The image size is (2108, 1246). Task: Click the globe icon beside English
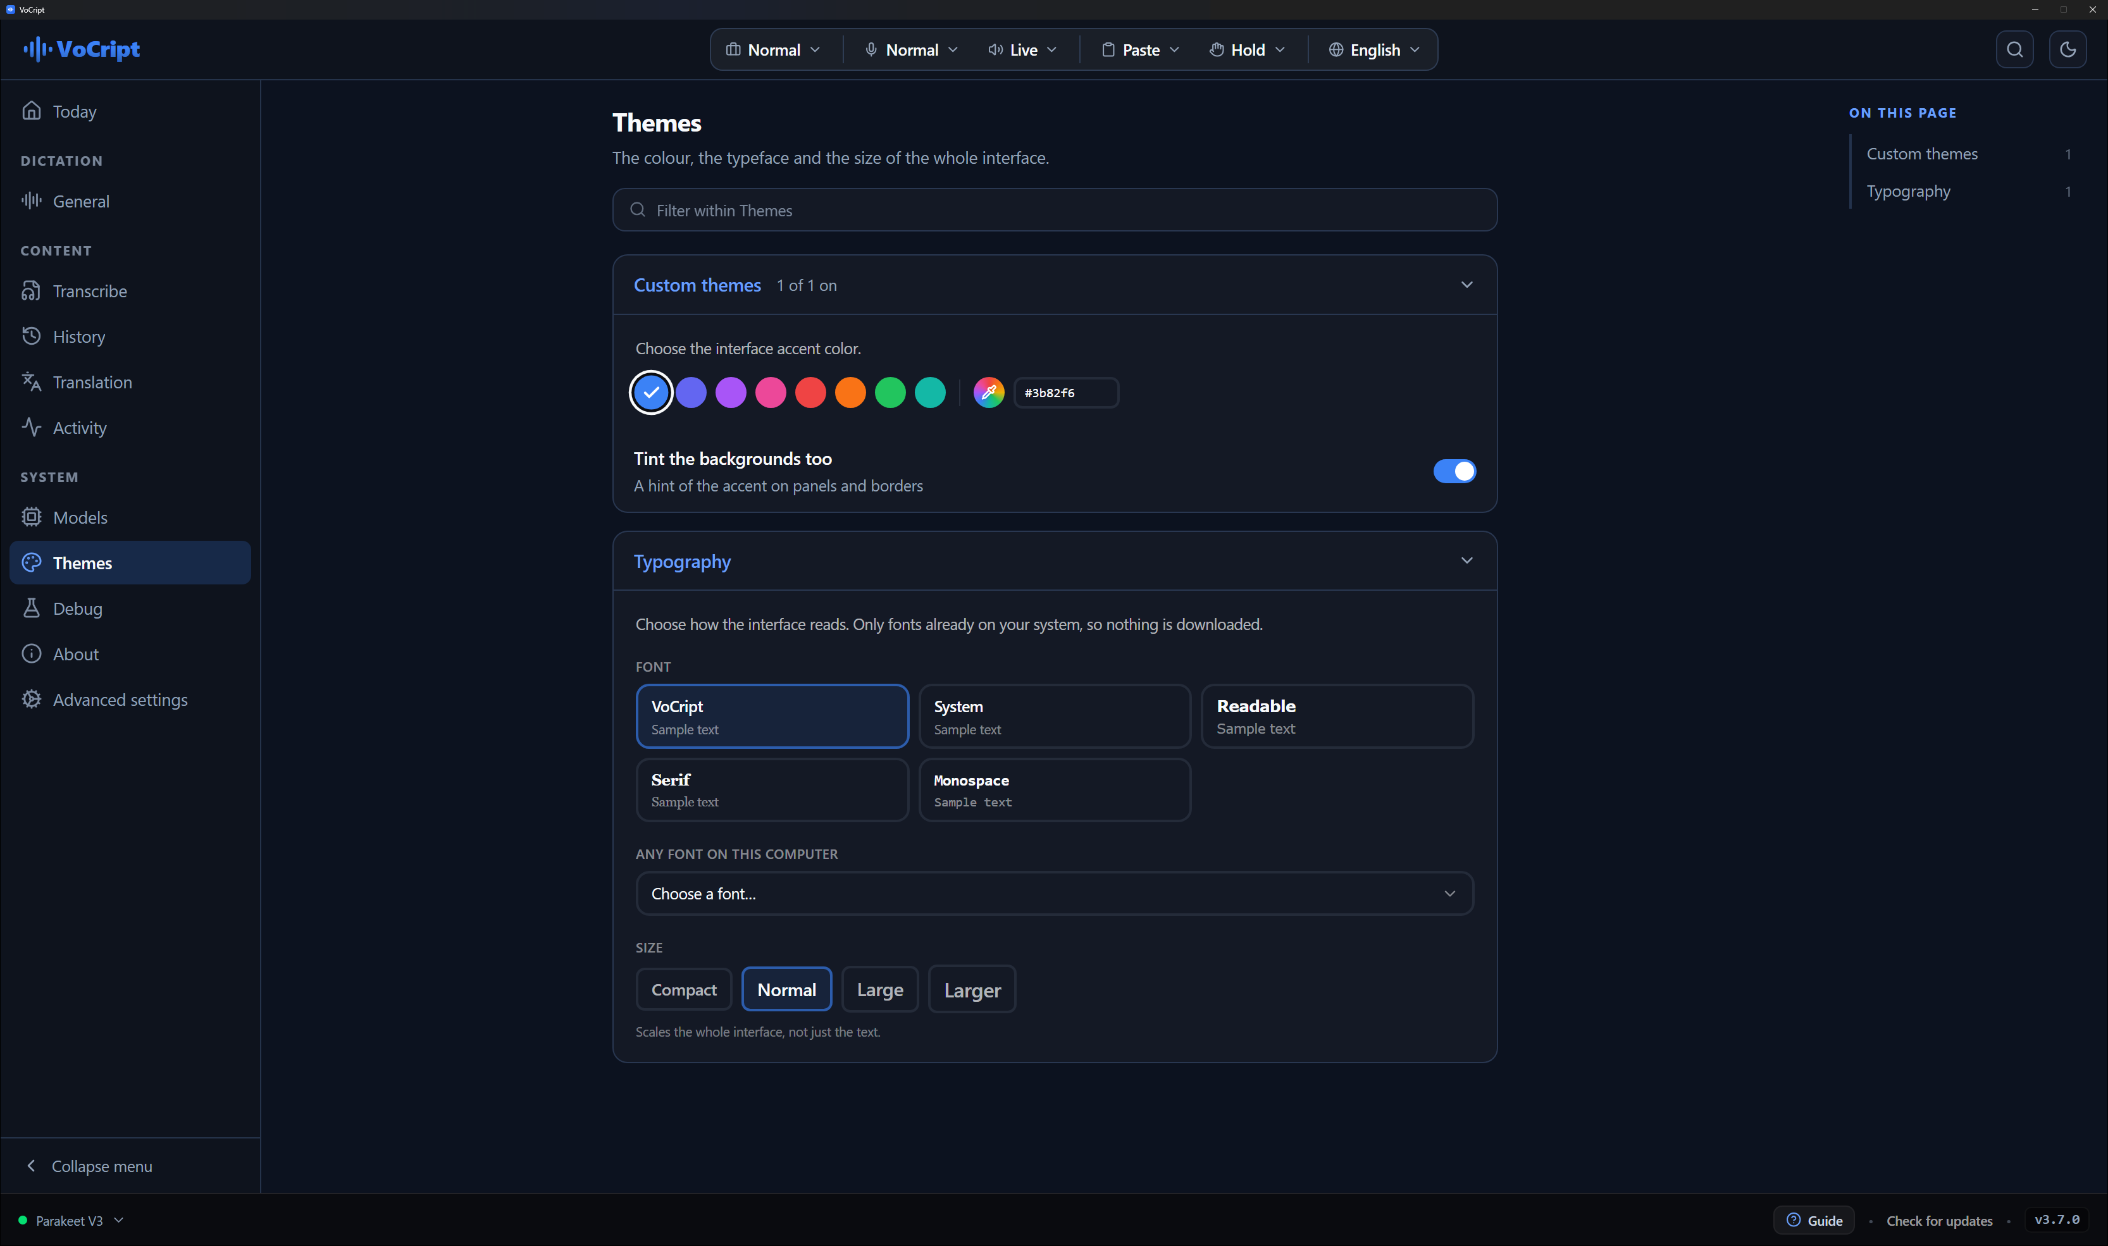coord(1336,49)
